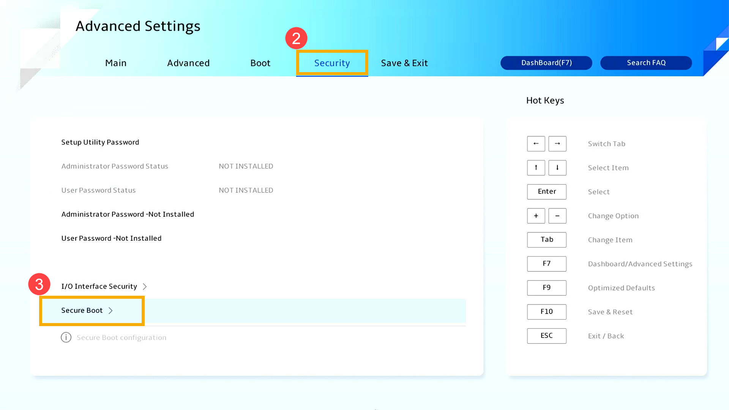Viewport: 729px width, 410px height.
Task: Click the info icon beside Secure Boot configuration
Action: pyautogui.click(x=66, y=337)
